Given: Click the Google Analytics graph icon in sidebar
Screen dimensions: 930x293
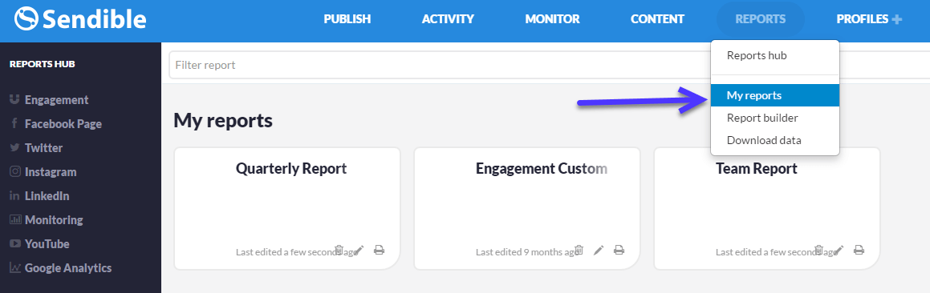Looking at the screenshot, I should point(14,267).
